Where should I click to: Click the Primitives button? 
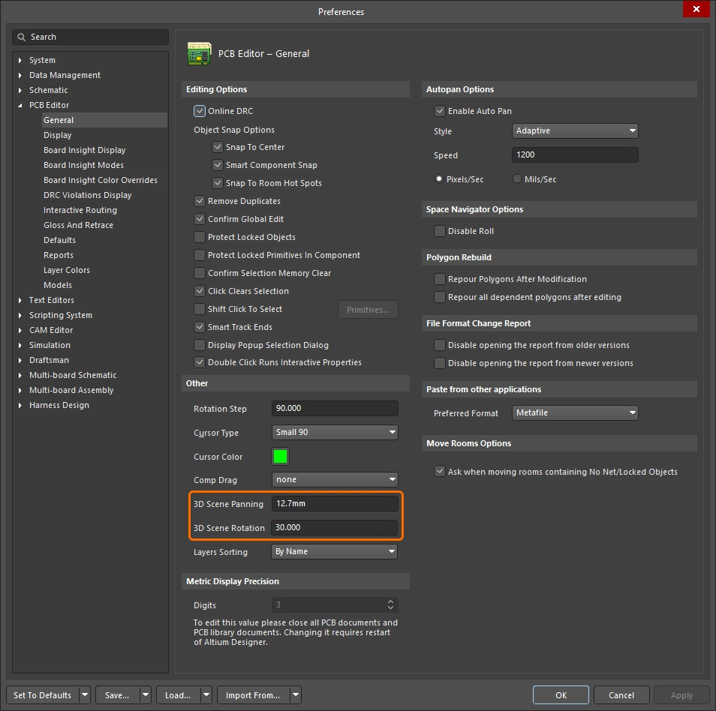click(368, 309)
